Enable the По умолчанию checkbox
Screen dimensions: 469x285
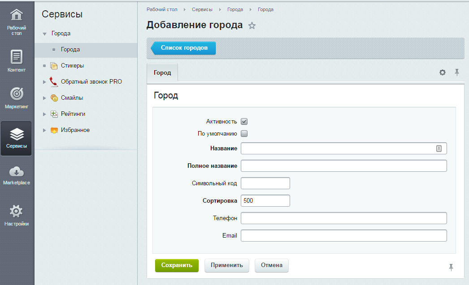click(244, 133)
